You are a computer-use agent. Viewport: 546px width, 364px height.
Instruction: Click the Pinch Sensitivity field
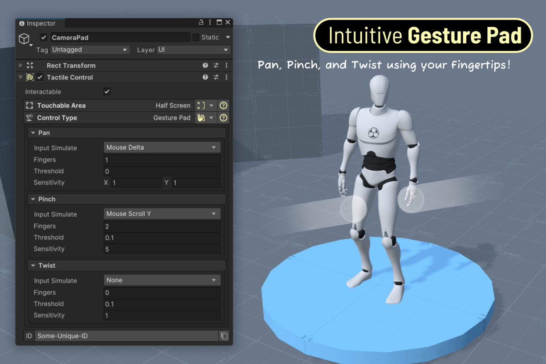click(162, 249)
